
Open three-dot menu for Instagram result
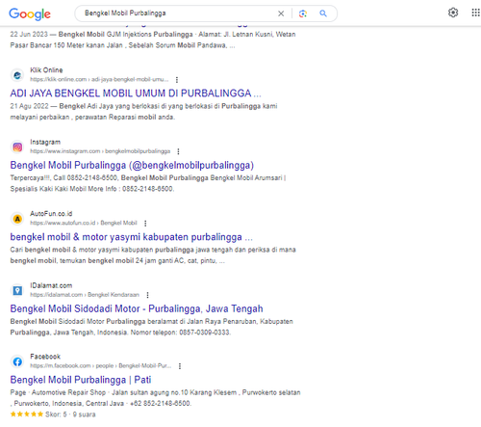coord(178,151)
